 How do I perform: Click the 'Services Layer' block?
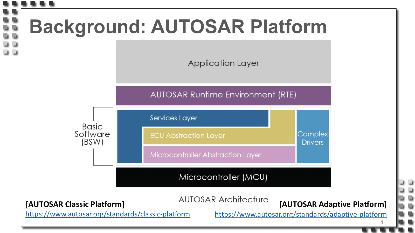[193, 118]
